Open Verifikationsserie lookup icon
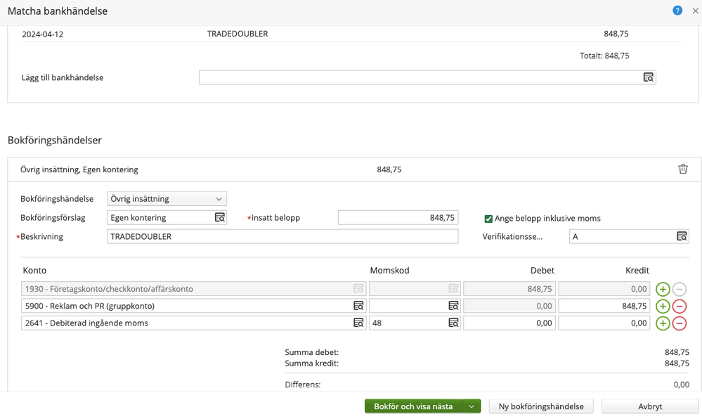The width and height of the screenshot is (702, 419). point(681,237)
